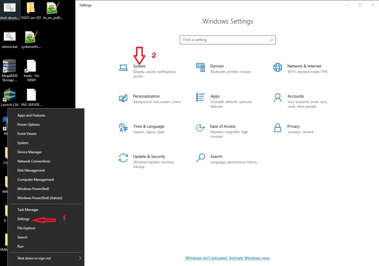
Task: Select MegaRAID Storage shortcut icon
Action: [x=9, y=66]
